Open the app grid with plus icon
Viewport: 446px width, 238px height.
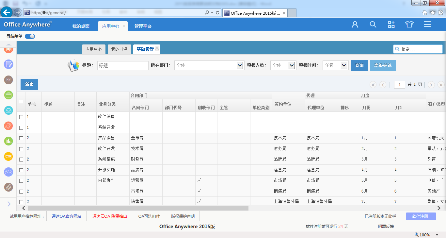(391, 24)
